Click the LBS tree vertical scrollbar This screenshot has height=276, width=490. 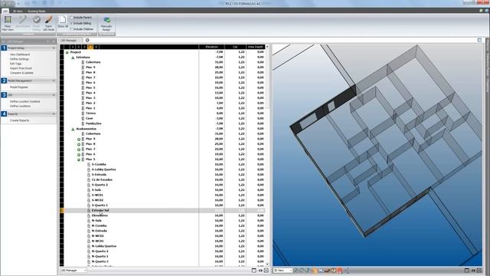(267, 156)
